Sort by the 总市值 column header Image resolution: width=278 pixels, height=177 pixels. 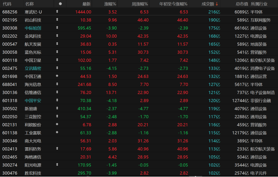tap(242, 4)
